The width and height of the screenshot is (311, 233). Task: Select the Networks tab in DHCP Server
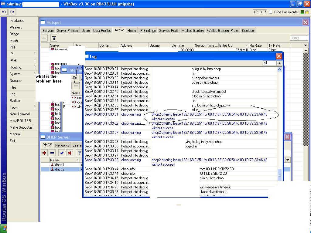point(62,145)
